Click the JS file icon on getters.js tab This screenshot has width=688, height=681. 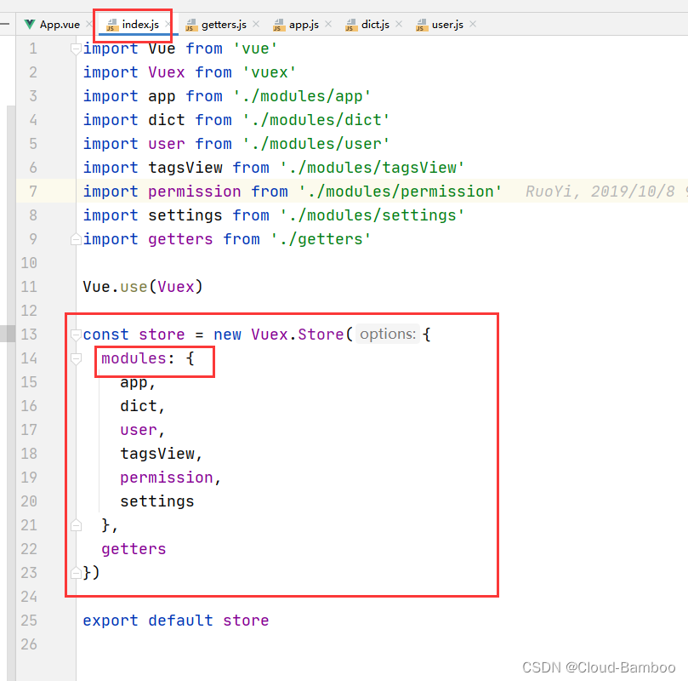point(191,25)
